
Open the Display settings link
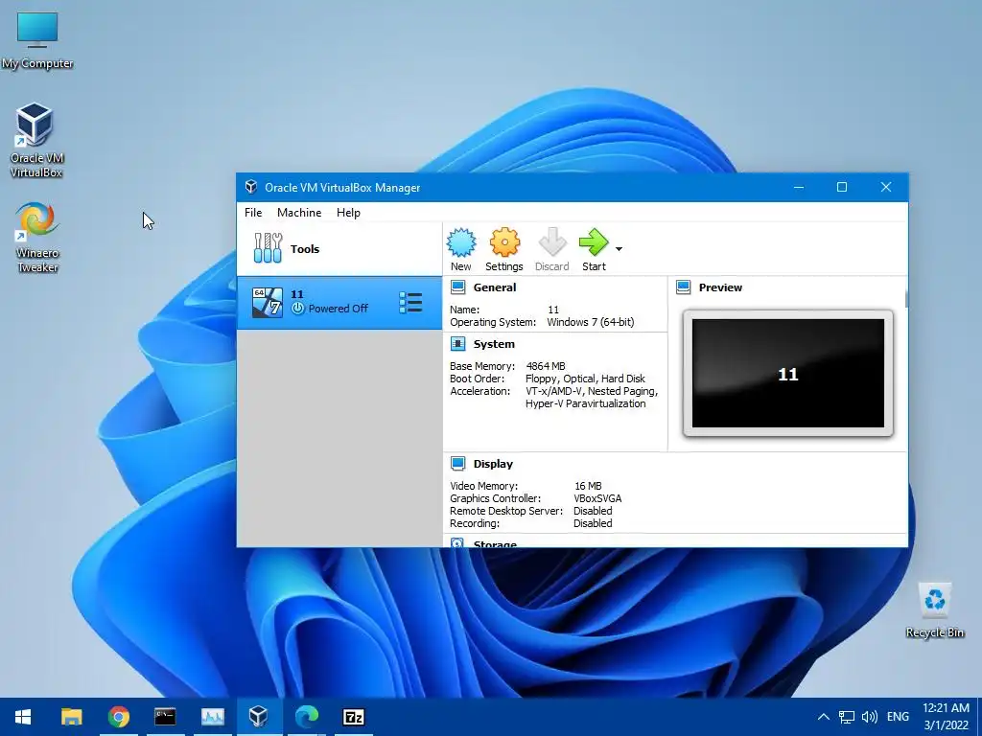point(493,464)
